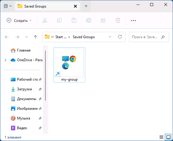Image resolution: width=173 pixels, height=141 pixels.
Task: Open Изображения in sidebar
Action: (x=24, y=109)
